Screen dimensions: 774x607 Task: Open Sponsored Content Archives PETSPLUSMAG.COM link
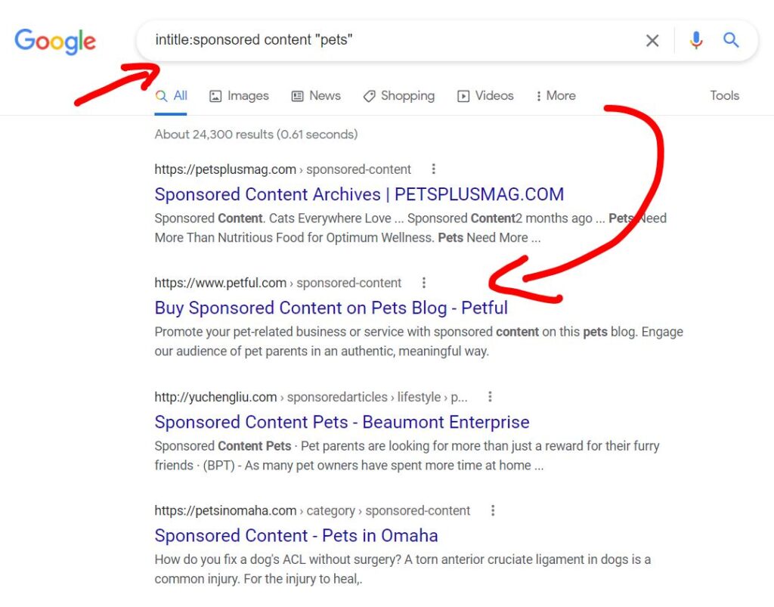pyautogui.click(x=359, y=194)
